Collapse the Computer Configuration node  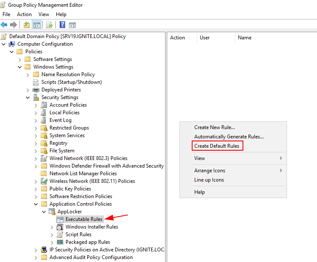pyautogui.click(x=4, y=44)
